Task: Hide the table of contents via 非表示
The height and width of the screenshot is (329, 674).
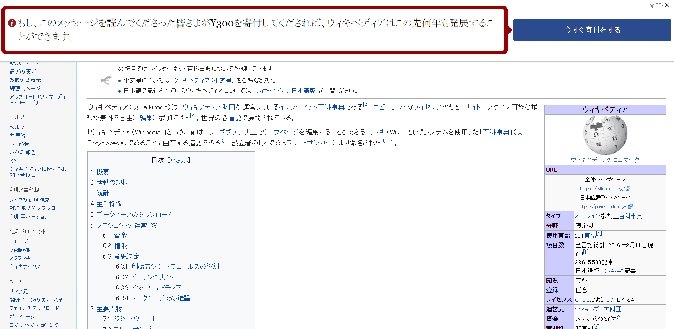Action: pos(179,160)
